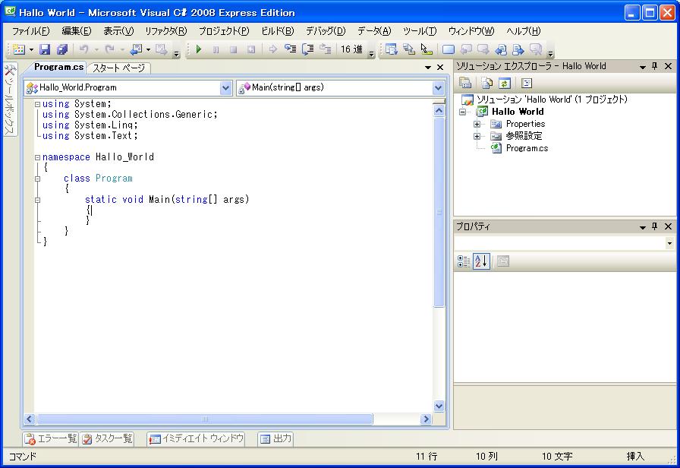The image size is (680, 468).
Task: Toggle auto-hide pin on Properties panel
Action: coord(655,226)
